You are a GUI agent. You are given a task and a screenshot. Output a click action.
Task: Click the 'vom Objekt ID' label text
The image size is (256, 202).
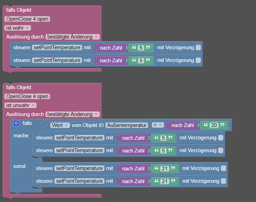click(88, 125)
